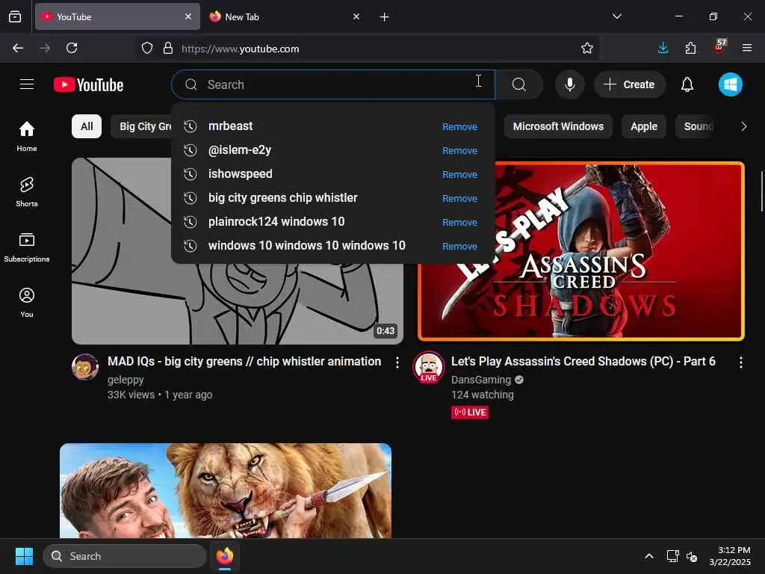Open the YouTube hamburger guide menu

pyautogui.click(x=27, y=84)
